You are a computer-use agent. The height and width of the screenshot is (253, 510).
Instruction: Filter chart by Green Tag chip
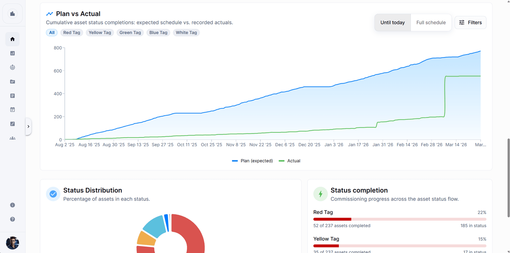coord(130,33)
